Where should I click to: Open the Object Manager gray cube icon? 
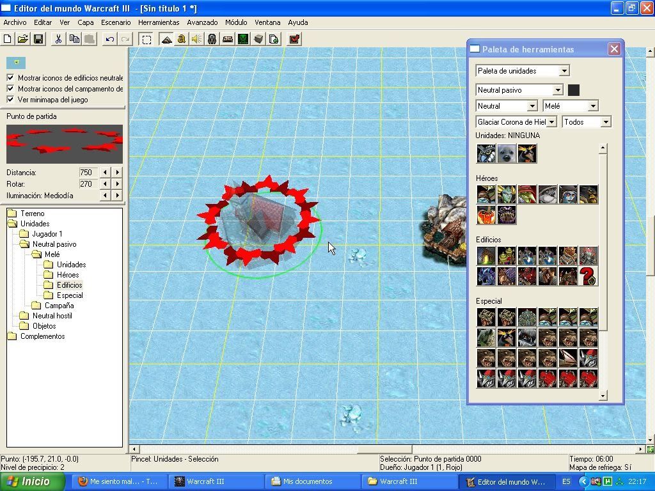tap(258, 39)
